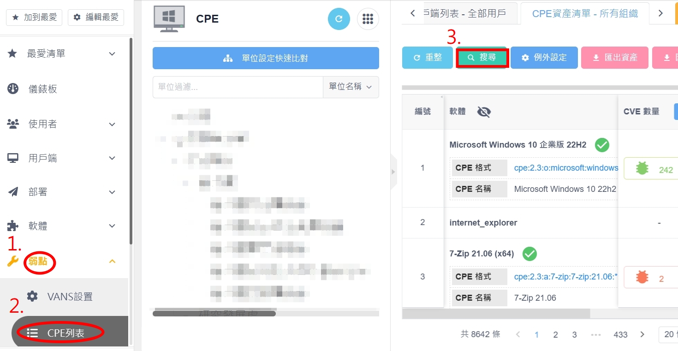
Task: Toggle the eye-slash visibility icon beside 軟體
Action: [484, 112]
